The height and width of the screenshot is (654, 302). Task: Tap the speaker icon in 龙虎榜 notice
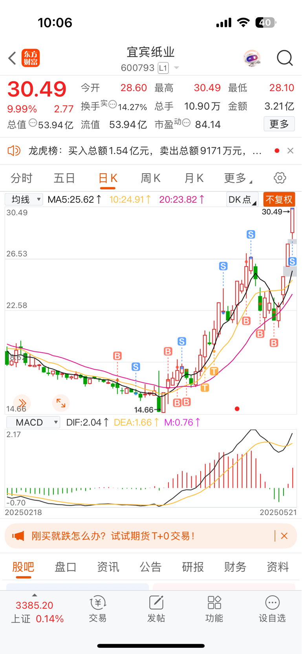[x=14, y=150]
